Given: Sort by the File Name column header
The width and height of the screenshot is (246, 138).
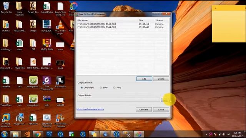Looking at the screenshot, I should (x=107, y=20).
